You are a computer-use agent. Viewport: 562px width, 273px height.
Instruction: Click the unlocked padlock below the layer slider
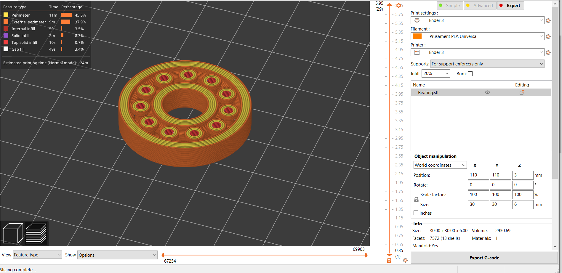pyautogui.click(x=389, y=261)
